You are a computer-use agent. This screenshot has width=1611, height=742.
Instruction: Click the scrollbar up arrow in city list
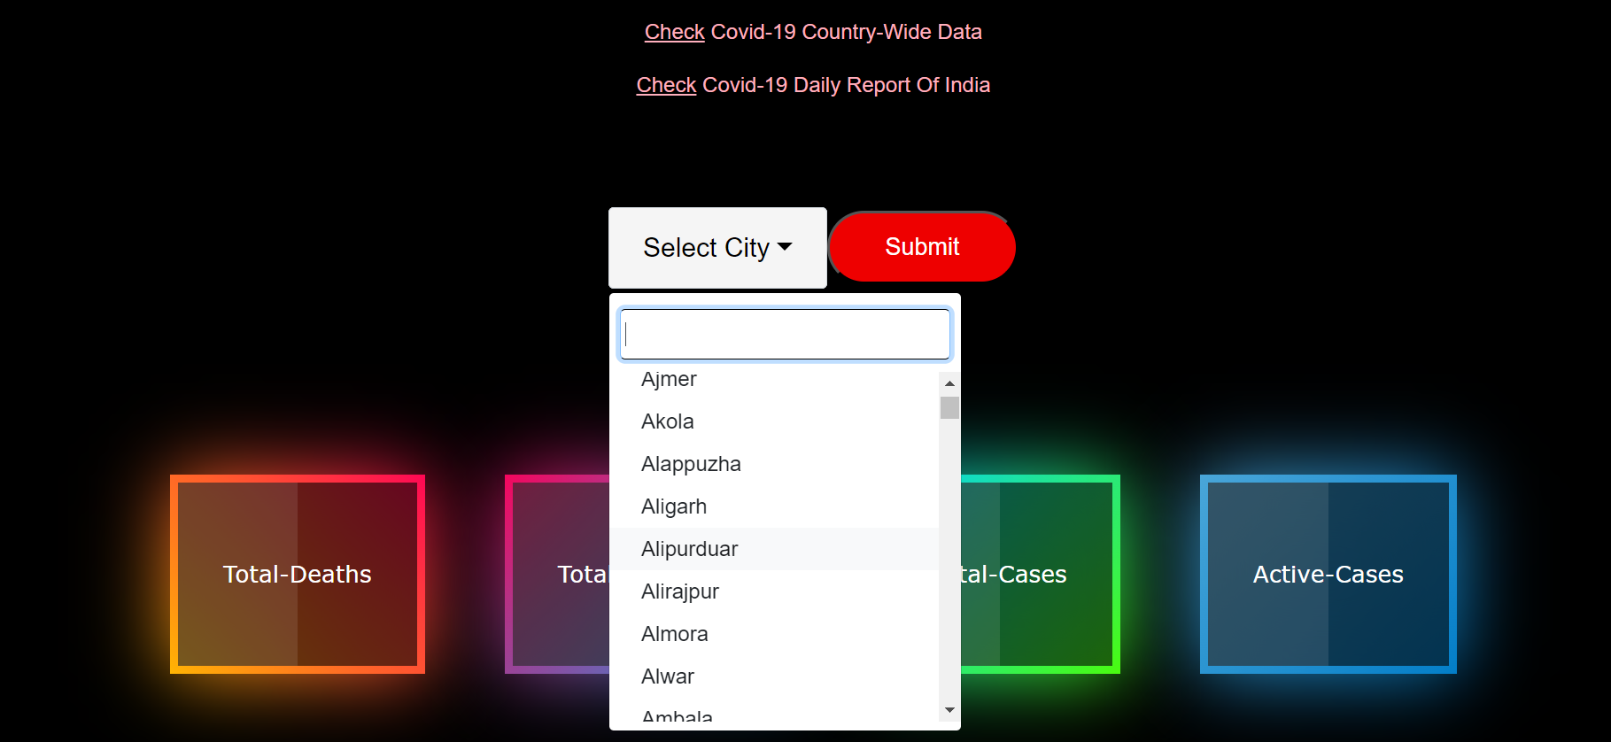pos(949,383)
